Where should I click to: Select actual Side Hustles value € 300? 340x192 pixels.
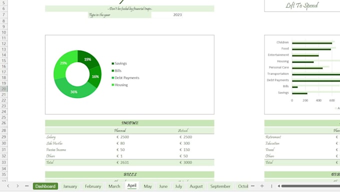(184, 143)
